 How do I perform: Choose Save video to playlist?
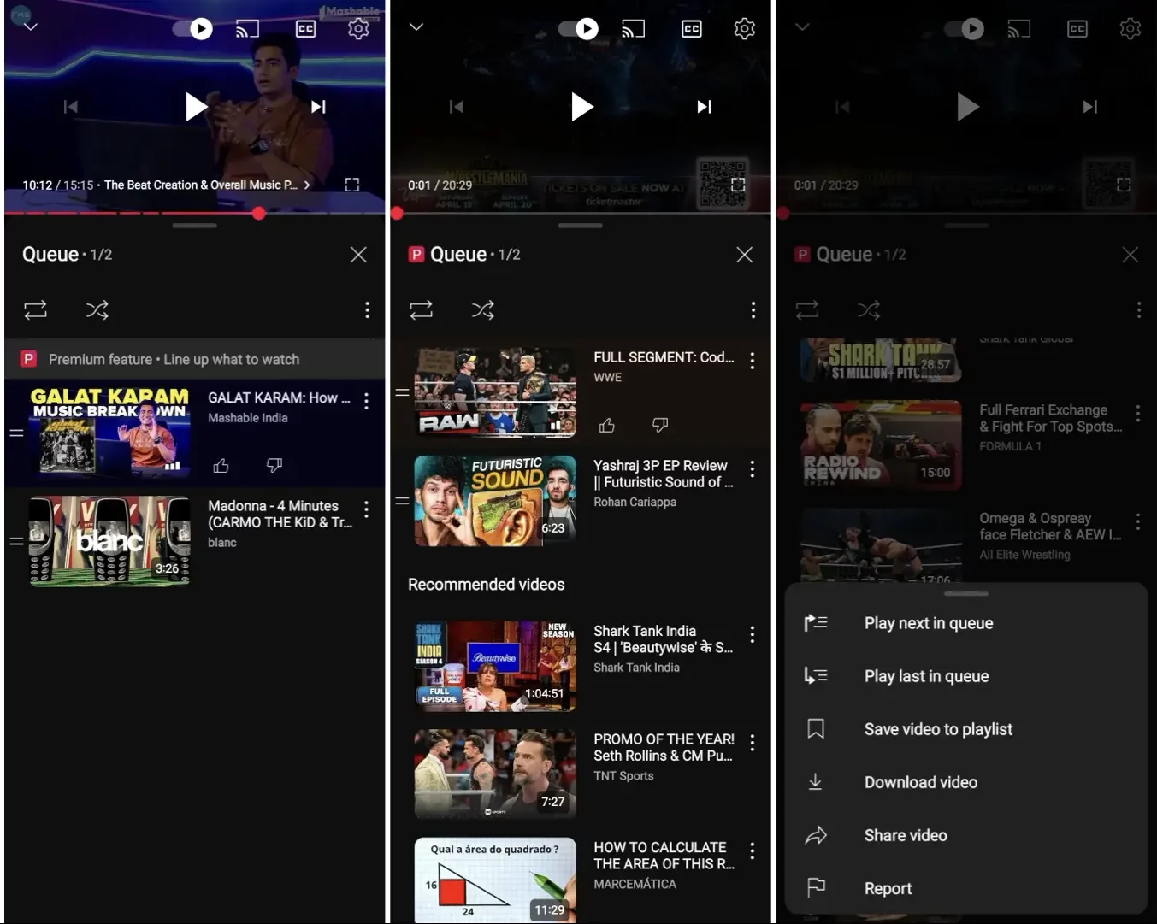[937, 729]
